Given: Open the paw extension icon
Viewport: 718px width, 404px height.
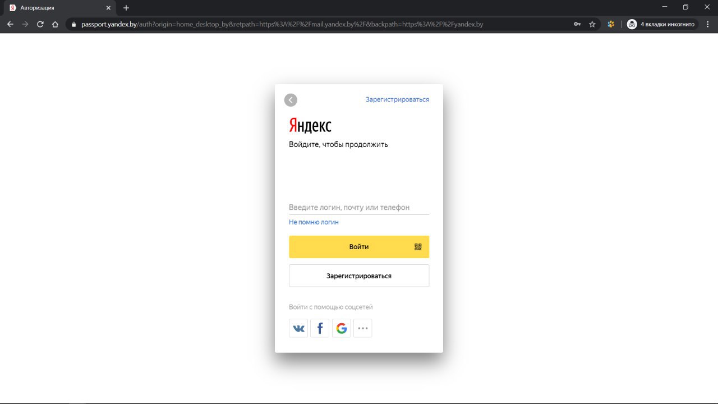Looking at the screenshot, I should [x=611, y=24].
